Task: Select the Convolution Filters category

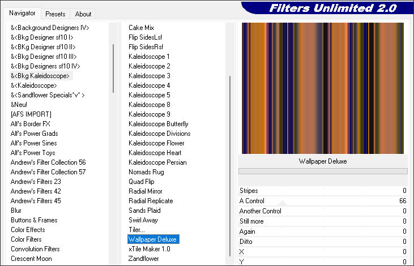Action: click(x=35, y=248)
